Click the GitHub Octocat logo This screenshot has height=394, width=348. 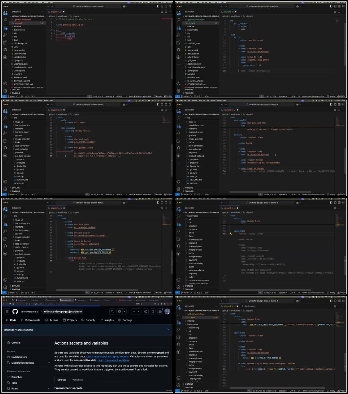coord(15,311)
